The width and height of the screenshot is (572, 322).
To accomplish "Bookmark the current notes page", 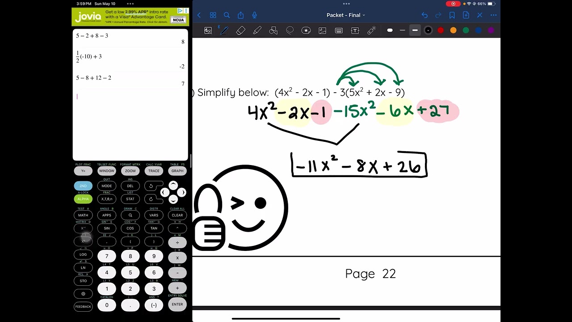I will pos(452,15).
